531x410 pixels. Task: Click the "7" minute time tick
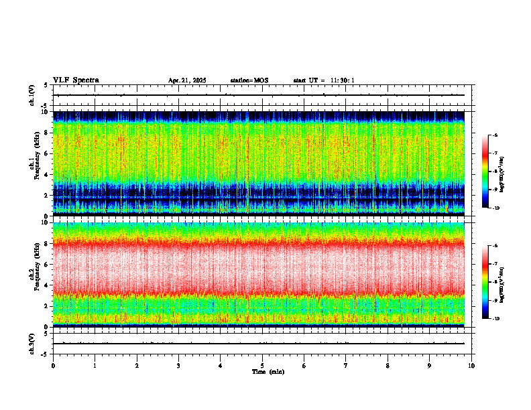coord(346,366)
